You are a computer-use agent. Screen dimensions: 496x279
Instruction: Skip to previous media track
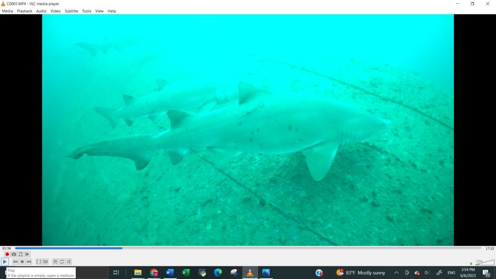15,262
